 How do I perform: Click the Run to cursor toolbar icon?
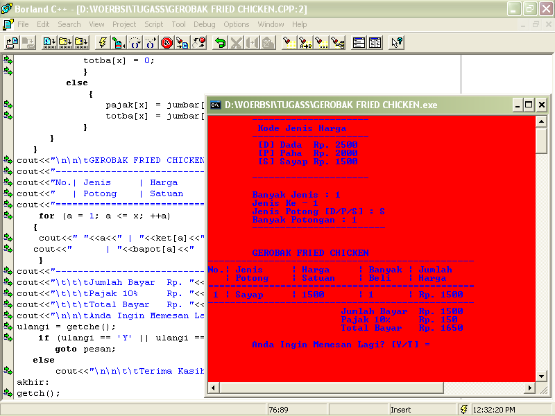pyautogui.click(x=118, y=43)
